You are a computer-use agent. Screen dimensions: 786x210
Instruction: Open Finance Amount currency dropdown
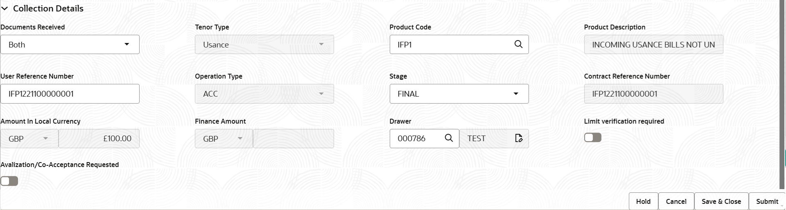click(224, 139)
